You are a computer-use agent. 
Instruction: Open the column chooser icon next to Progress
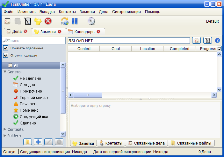(x=219, y=49)
